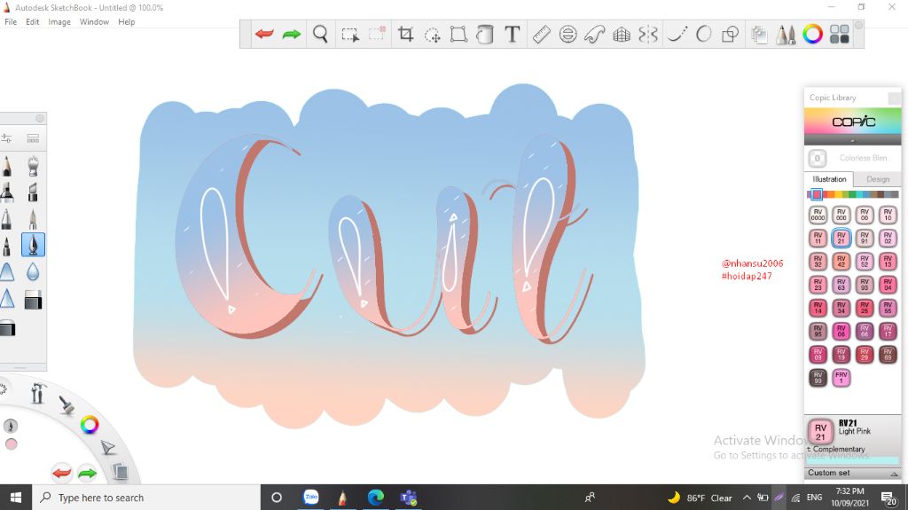908x510 pixels.
Task: Pick Copic color RV10
Action: click(x=888, y=215)
